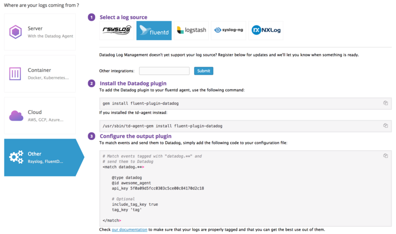The image size is (396, 234).
Task: Click the /usr/sbin/td-agent-gem install command text
Action: [162, 126]
